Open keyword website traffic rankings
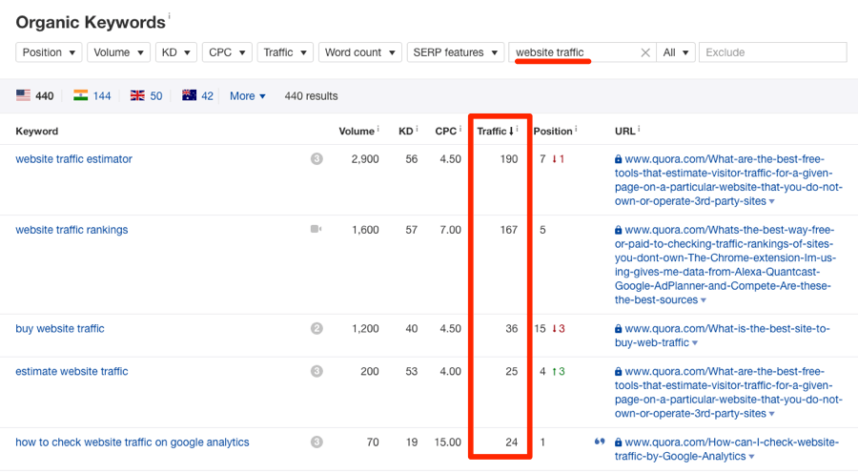858x473 pixels. [71, 230]
